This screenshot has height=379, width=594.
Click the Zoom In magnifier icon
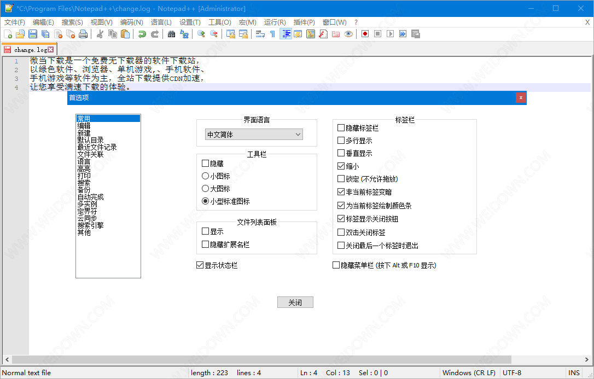[201, 34]
